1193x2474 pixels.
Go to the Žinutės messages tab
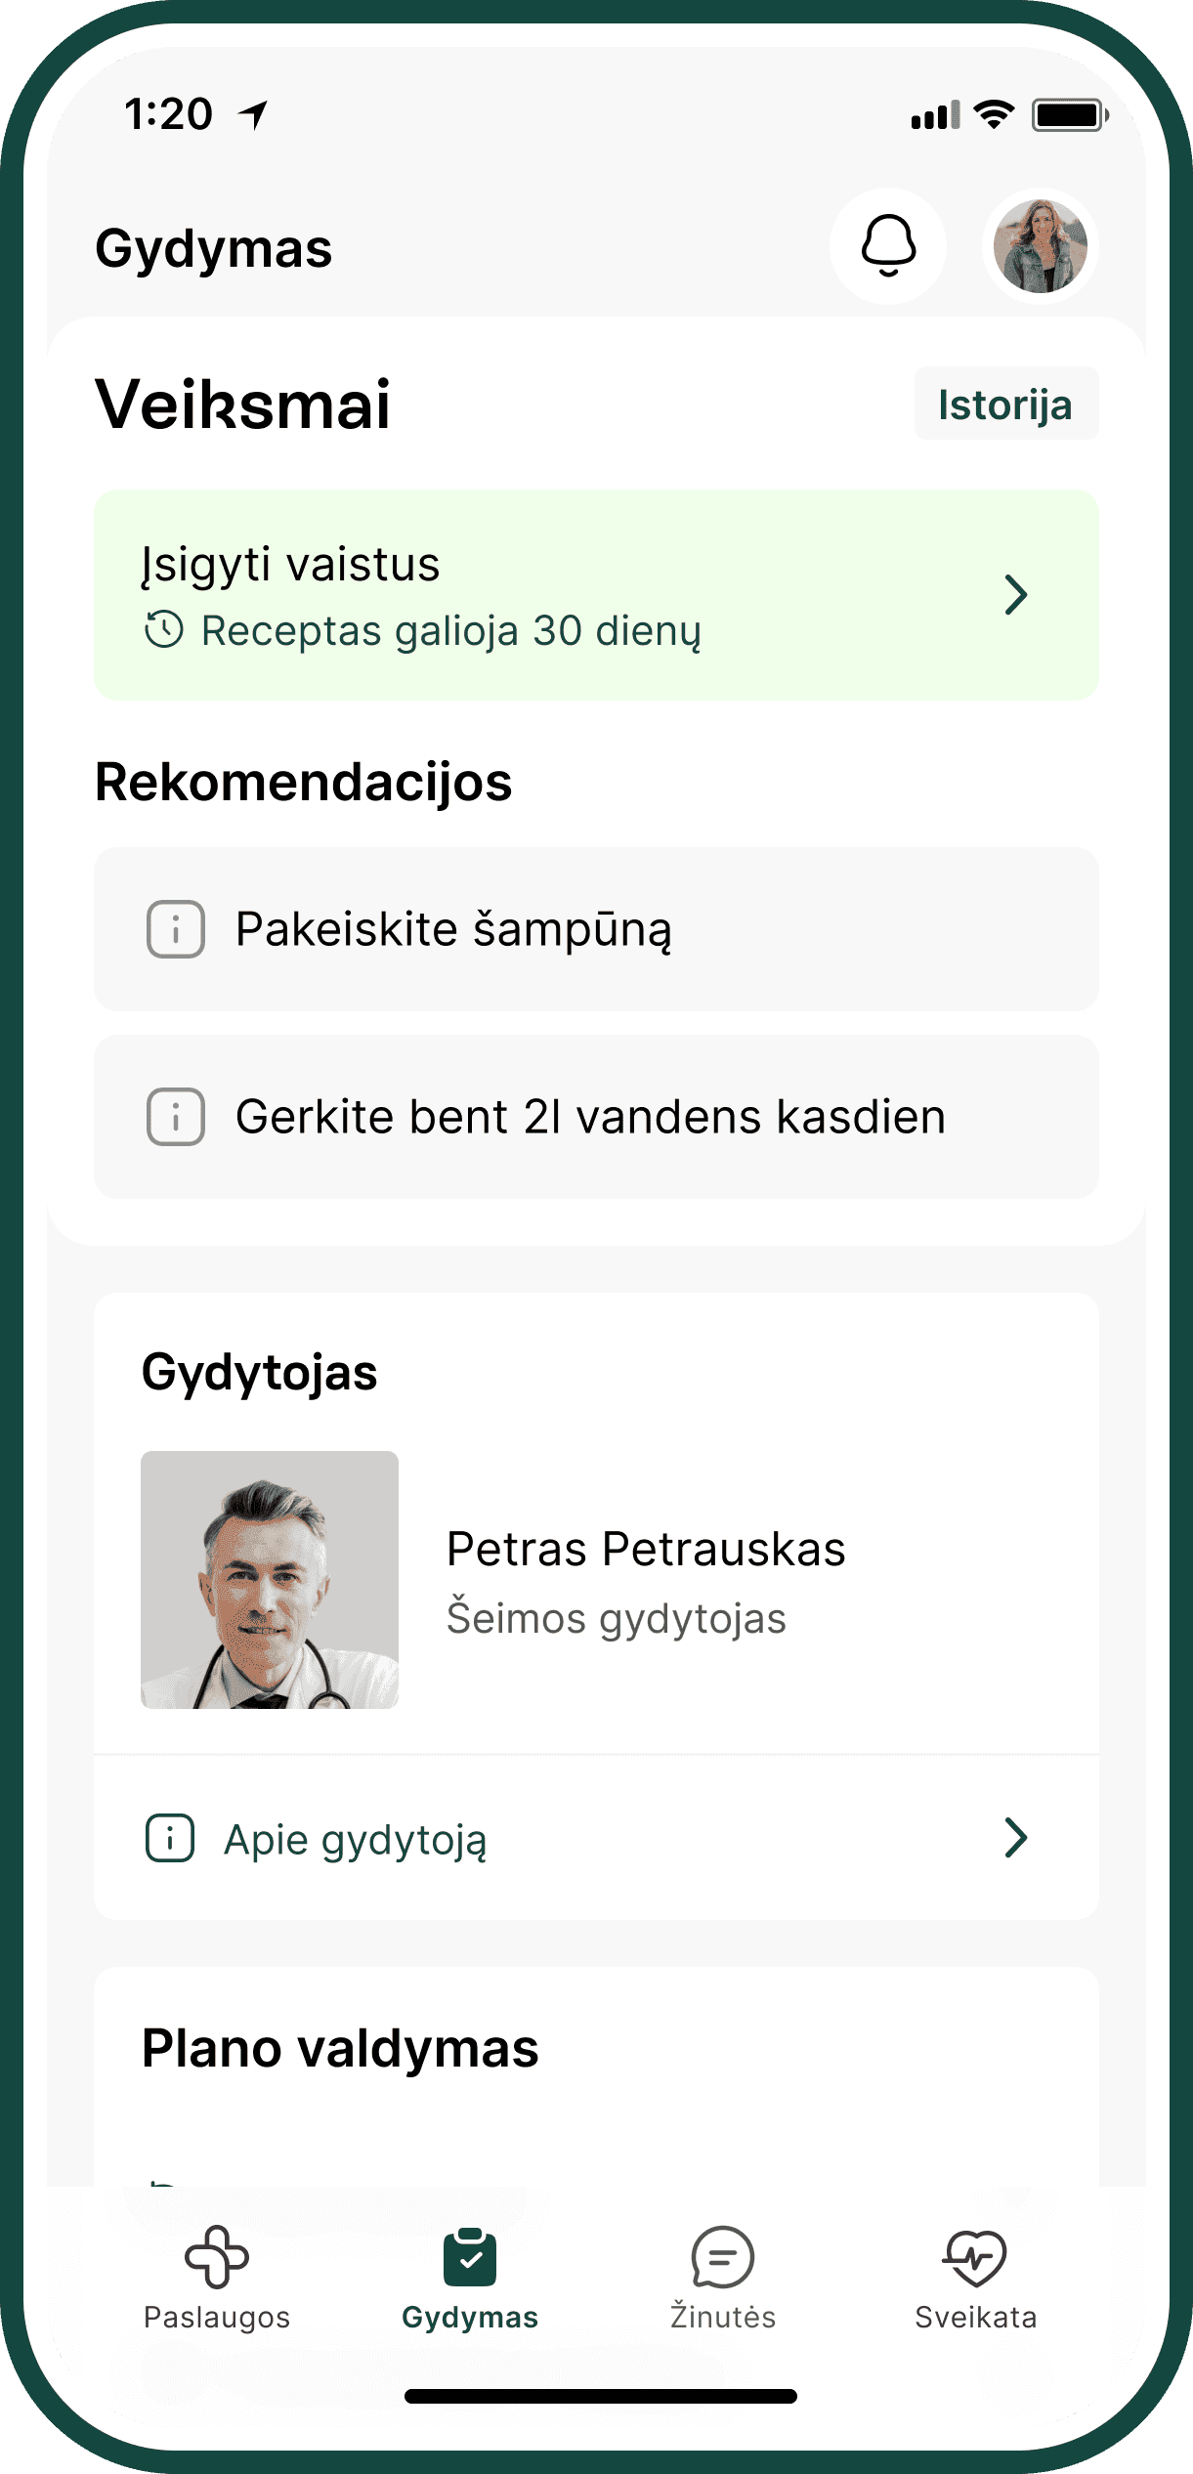pyautogui.click(x=723, y=2278)
